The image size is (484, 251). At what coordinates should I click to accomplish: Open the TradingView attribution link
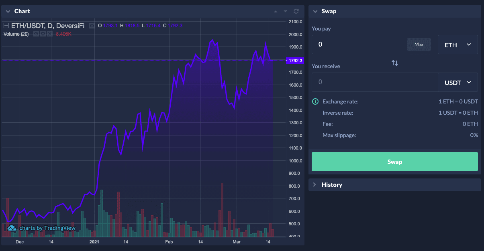(x=47, y=228)
